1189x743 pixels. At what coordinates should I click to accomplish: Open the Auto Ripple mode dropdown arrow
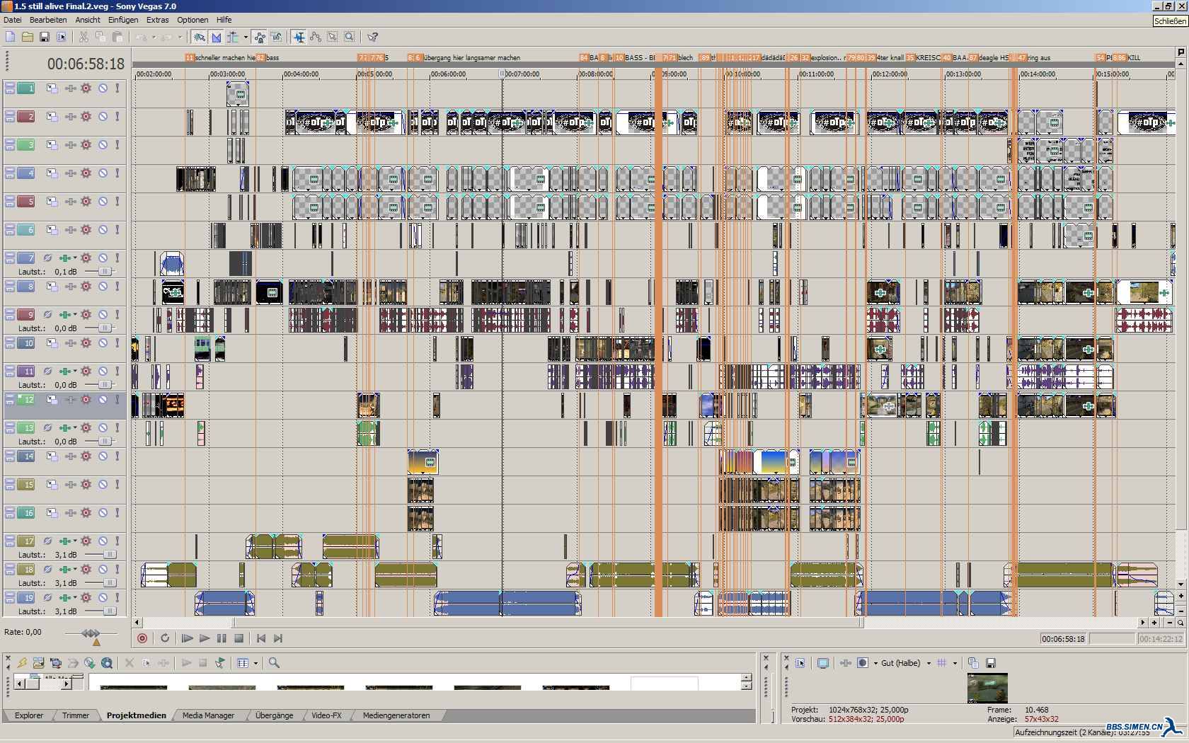246,37
